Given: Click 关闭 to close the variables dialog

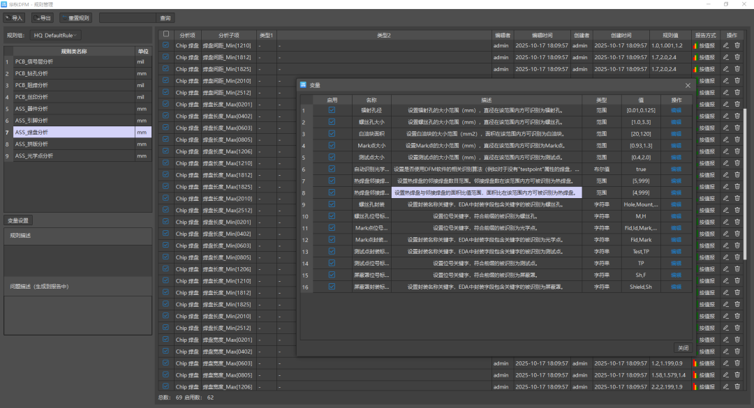Looking at the screenshot, I should click(x=683, y=348).
